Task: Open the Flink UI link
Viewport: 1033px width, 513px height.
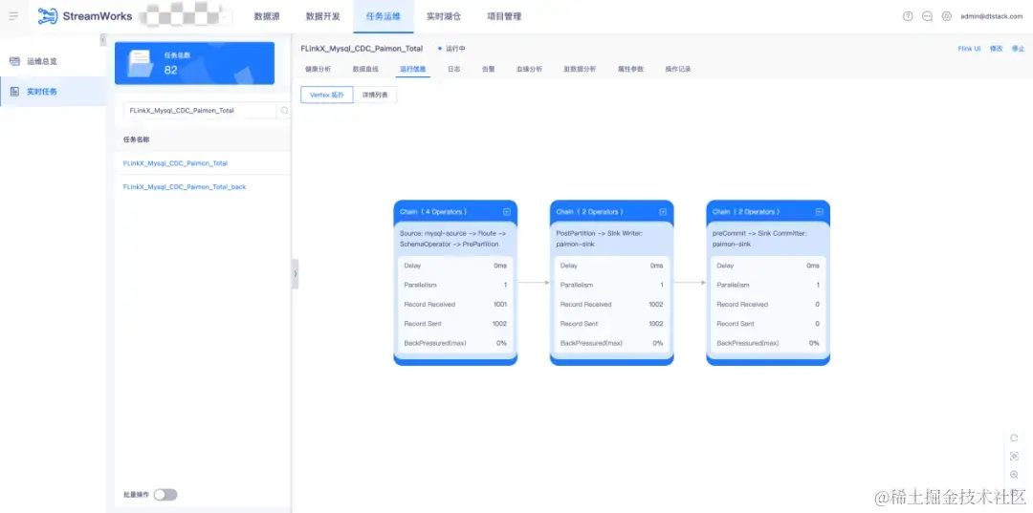Action: (x=969, y=49)
